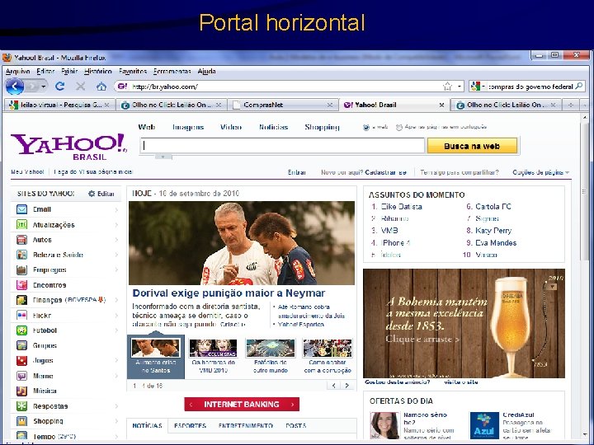Switch to the ComprasNet tab
Image resolution: width=594 pixels, height=445 pixels.
coord(282,105)
